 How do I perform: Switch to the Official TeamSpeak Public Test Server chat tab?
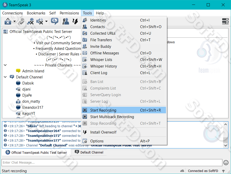pos(36,153)
